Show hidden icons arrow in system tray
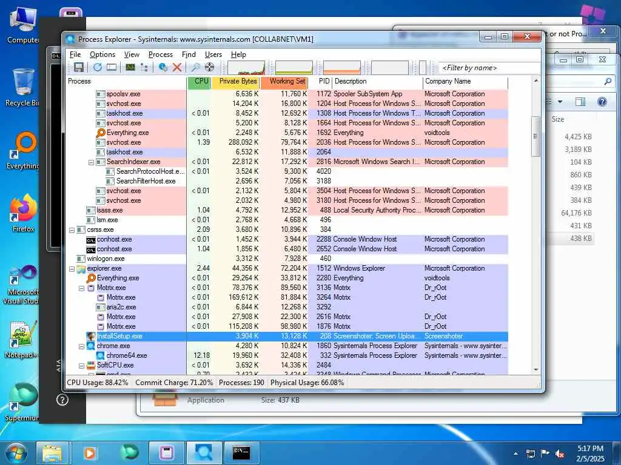 (x=515, y=453)
